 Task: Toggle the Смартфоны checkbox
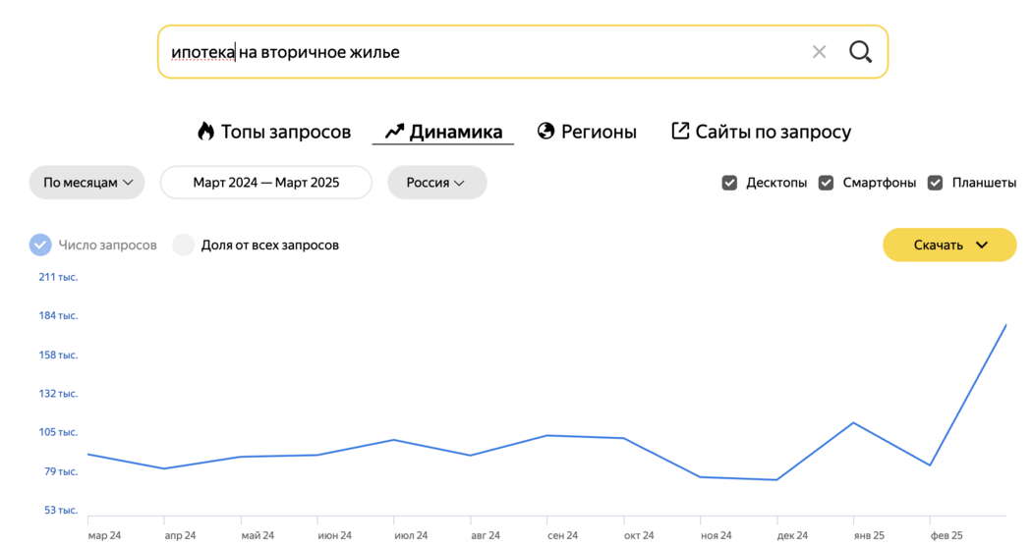pos(826,183)
